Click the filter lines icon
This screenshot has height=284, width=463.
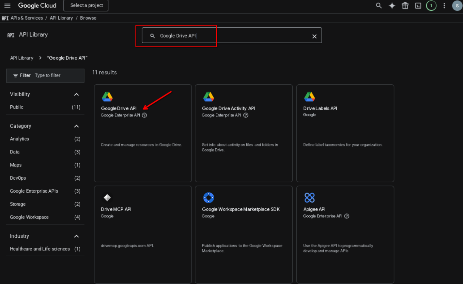pyautogui.click(x=15, y=76)
